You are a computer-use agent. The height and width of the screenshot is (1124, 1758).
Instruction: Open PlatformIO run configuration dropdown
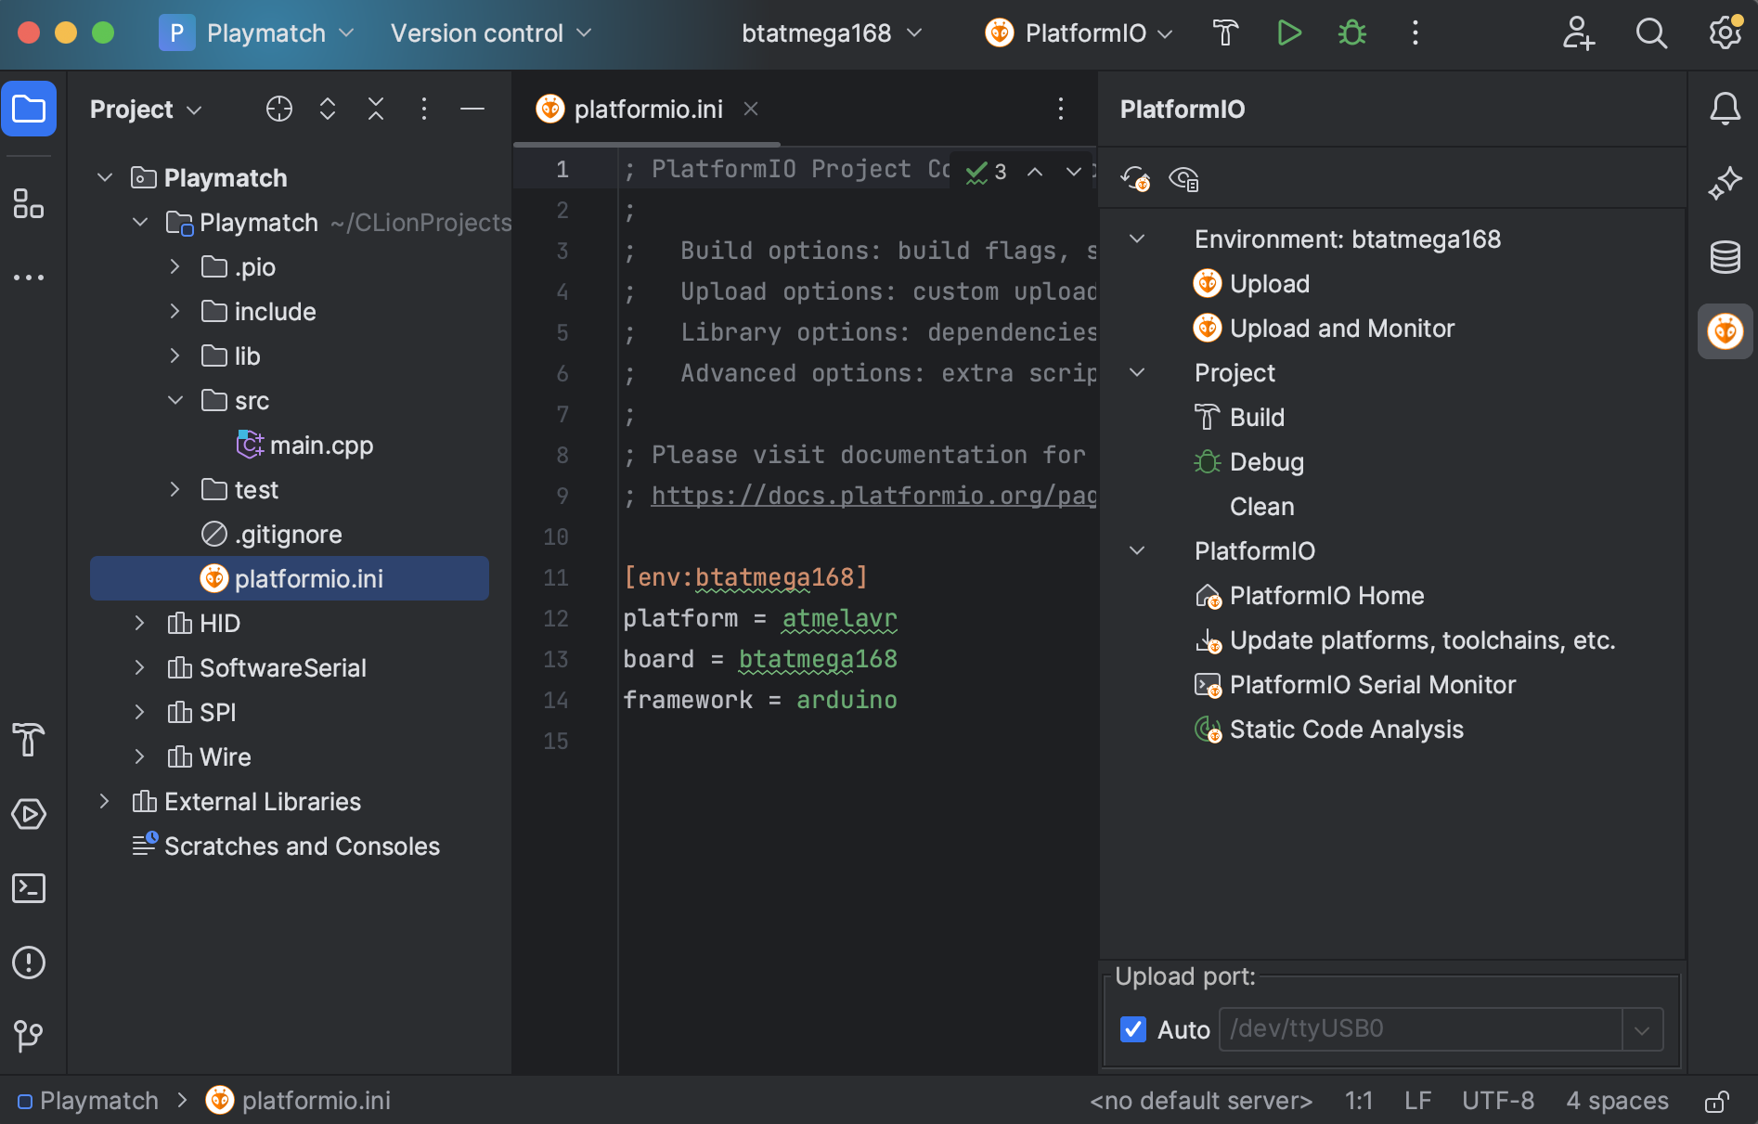tap(1079, 33)
